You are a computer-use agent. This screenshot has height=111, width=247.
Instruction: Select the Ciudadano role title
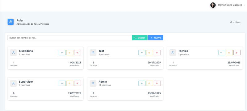[26, 51]
